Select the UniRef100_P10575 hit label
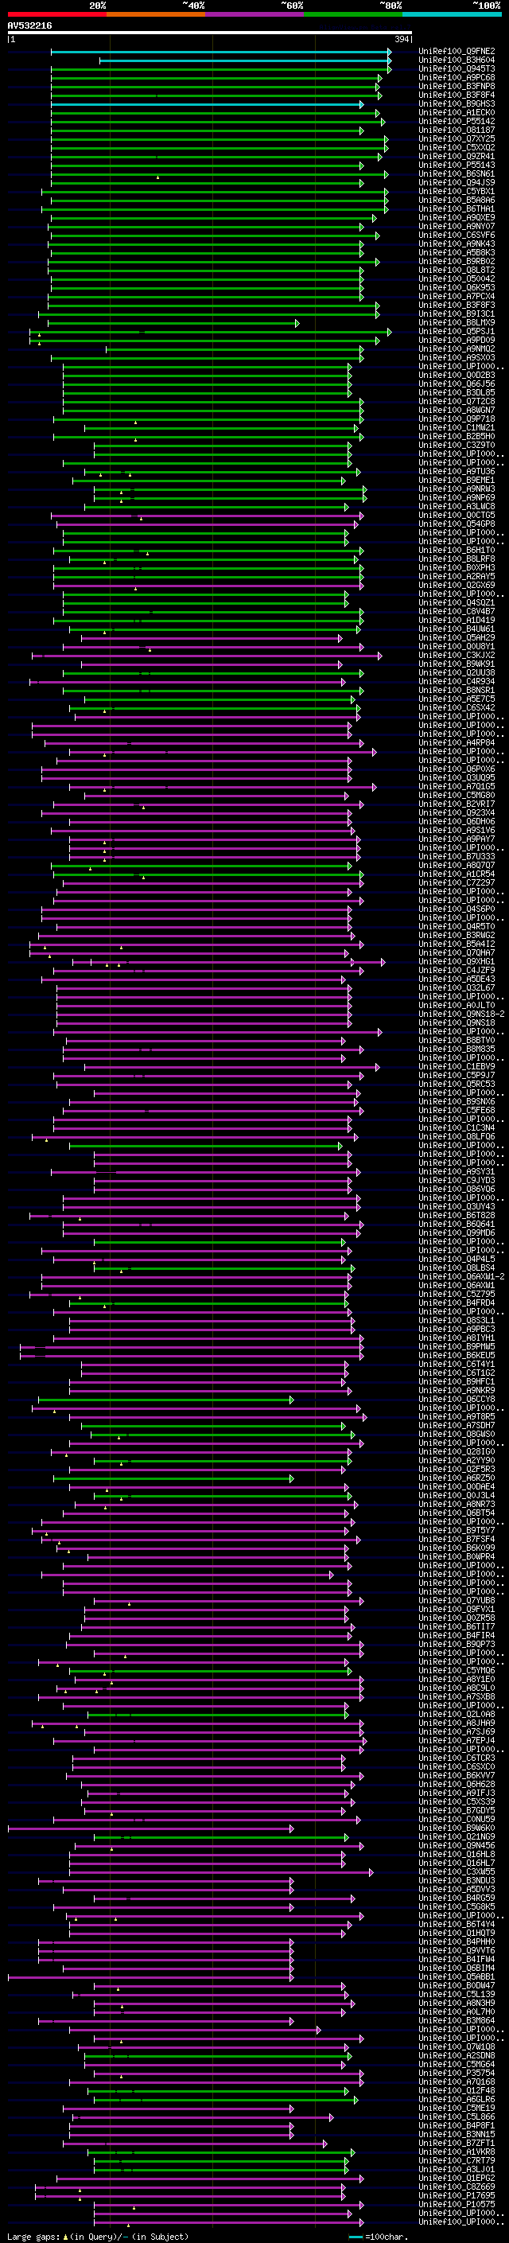This screenshot has width=509, height=2243. click(457, 2204)
